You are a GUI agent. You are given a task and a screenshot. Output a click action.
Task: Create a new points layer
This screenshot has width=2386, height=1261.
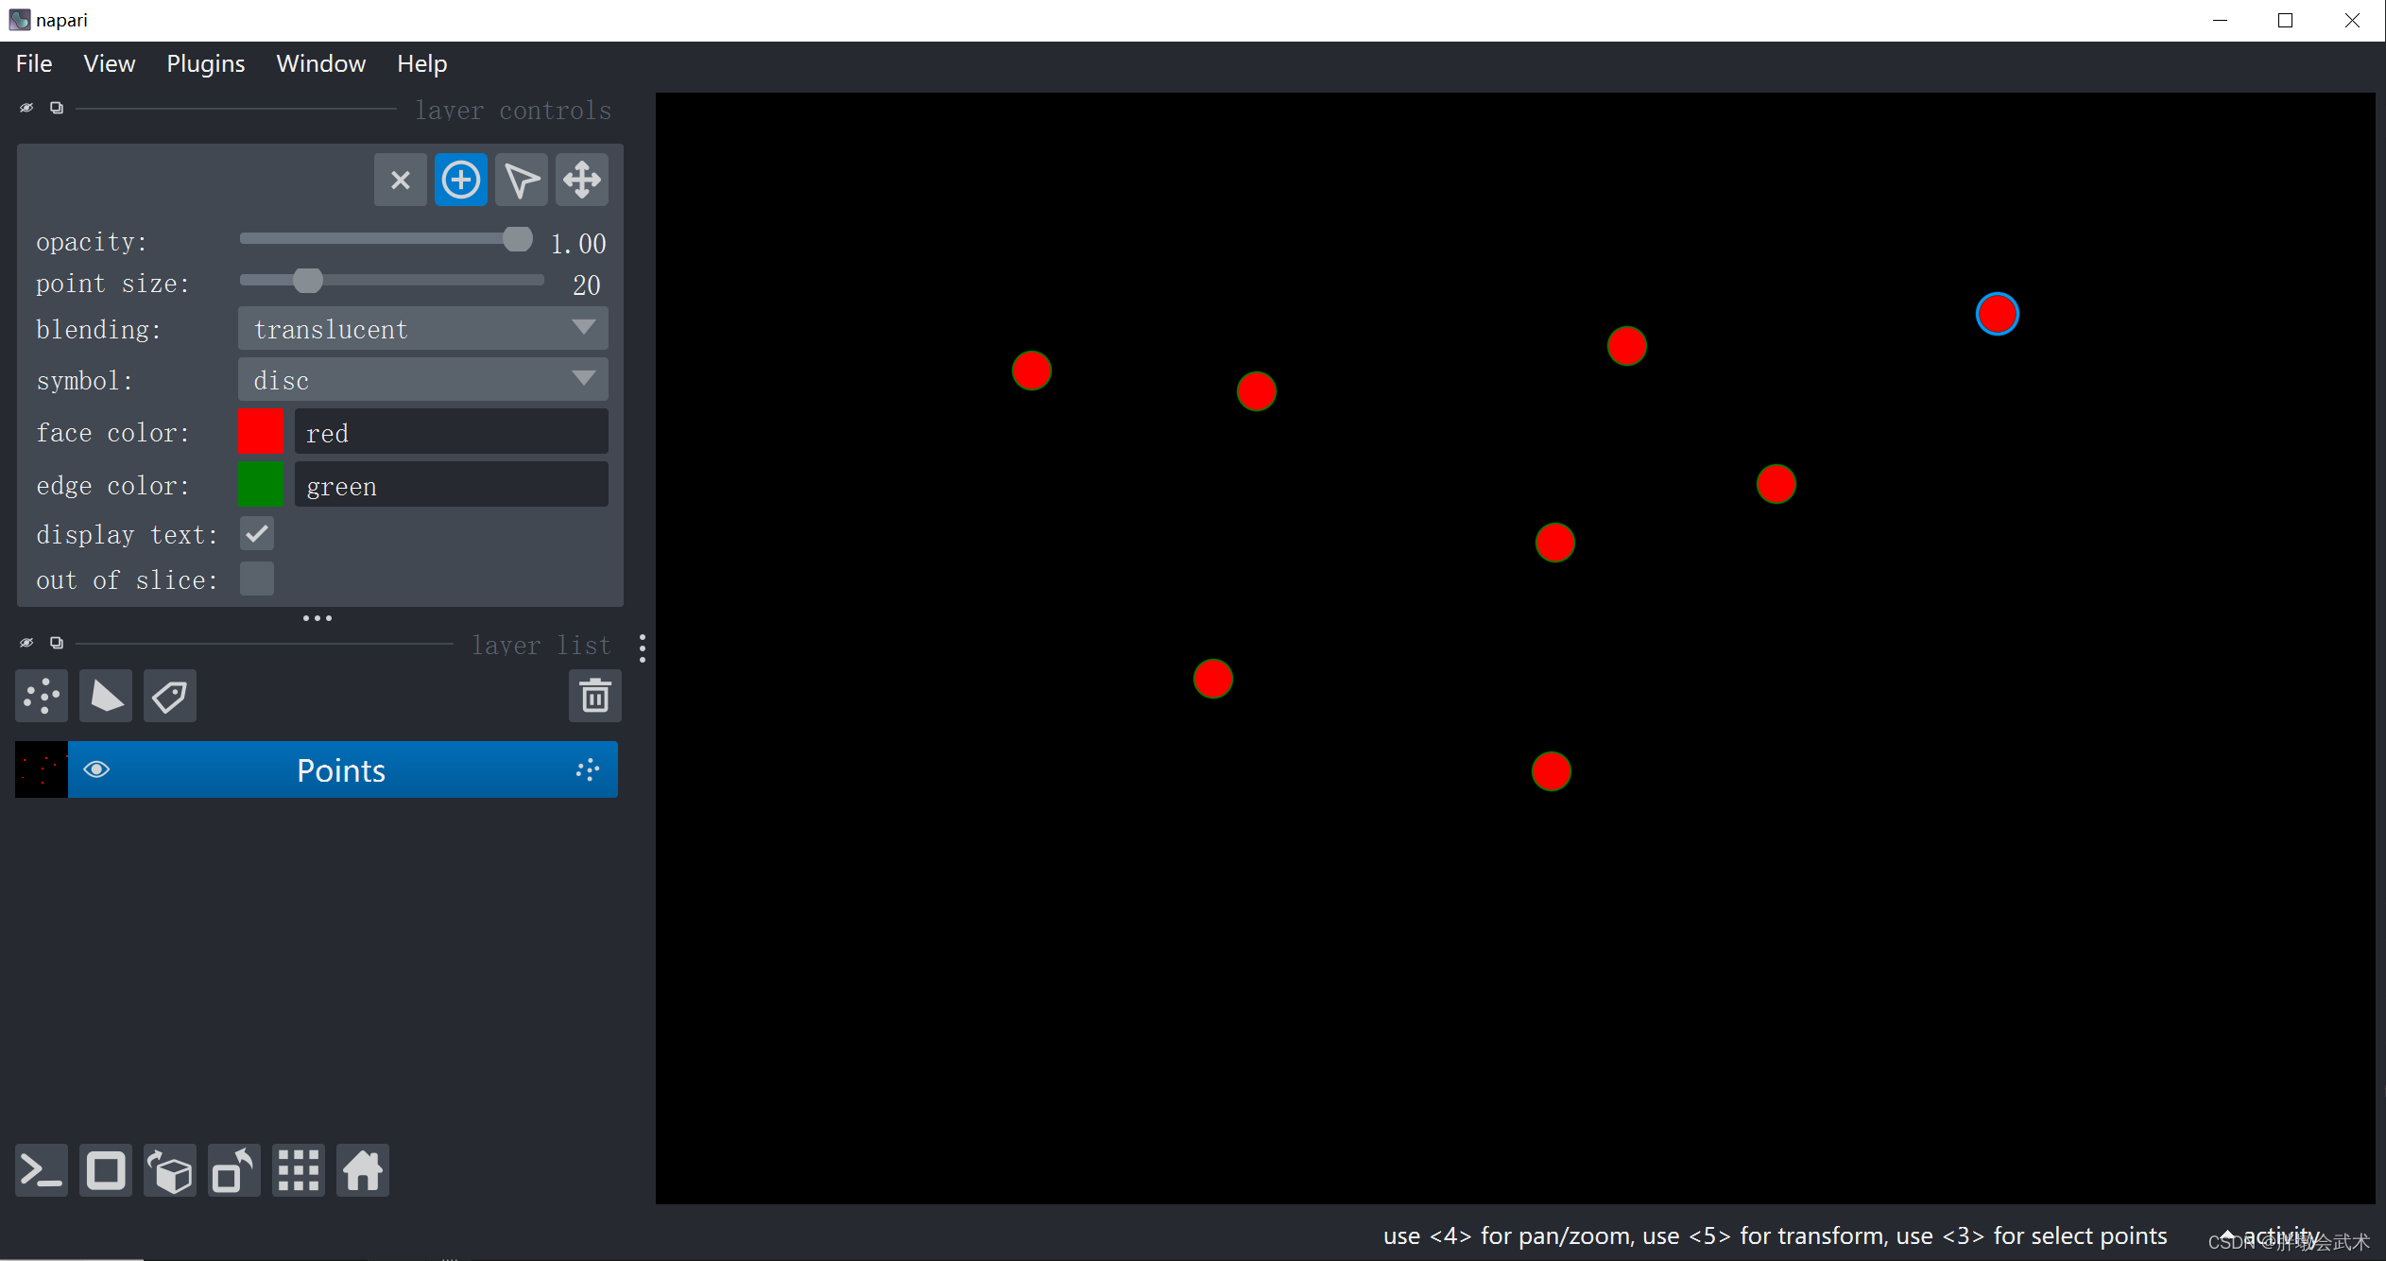pos(42,697)
